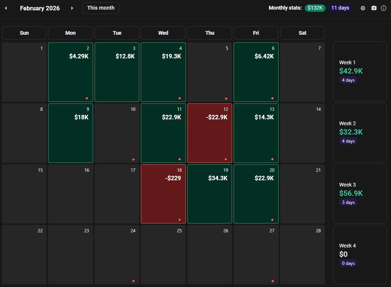Open the Week 2 summary card
The width and height of the screenshot is (391, 287).
pyautogui.click(x=360, y=132)
